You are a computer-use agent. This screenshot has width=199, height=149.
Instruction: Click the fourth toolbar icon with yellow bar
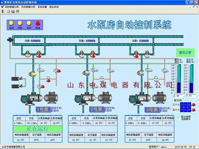17,11
